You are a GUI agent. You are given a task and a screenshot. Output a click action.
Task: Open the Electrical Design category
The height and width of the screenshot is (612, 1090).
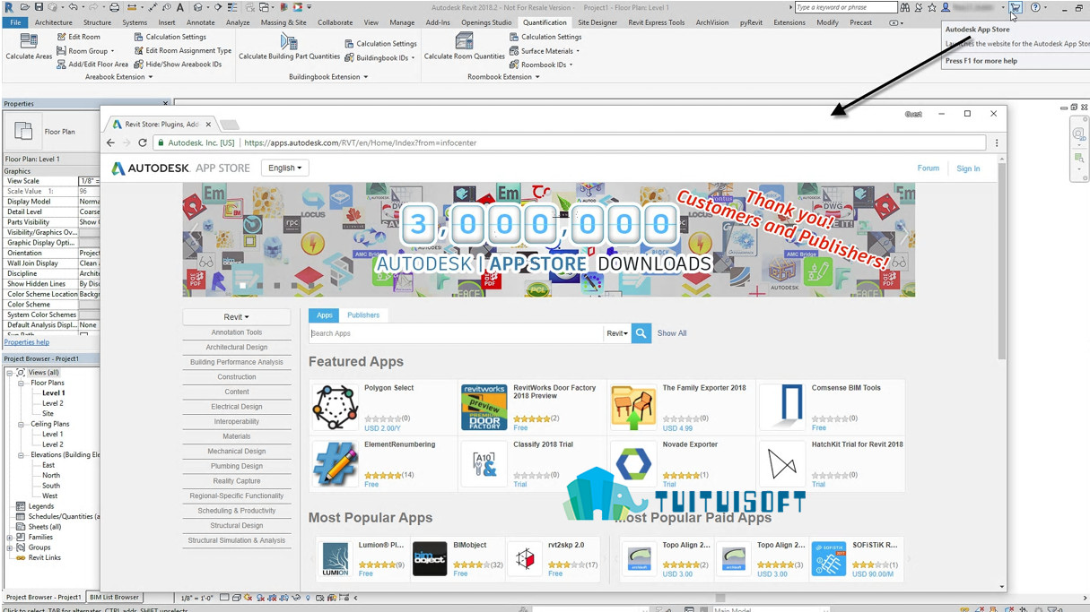(237, 407)
